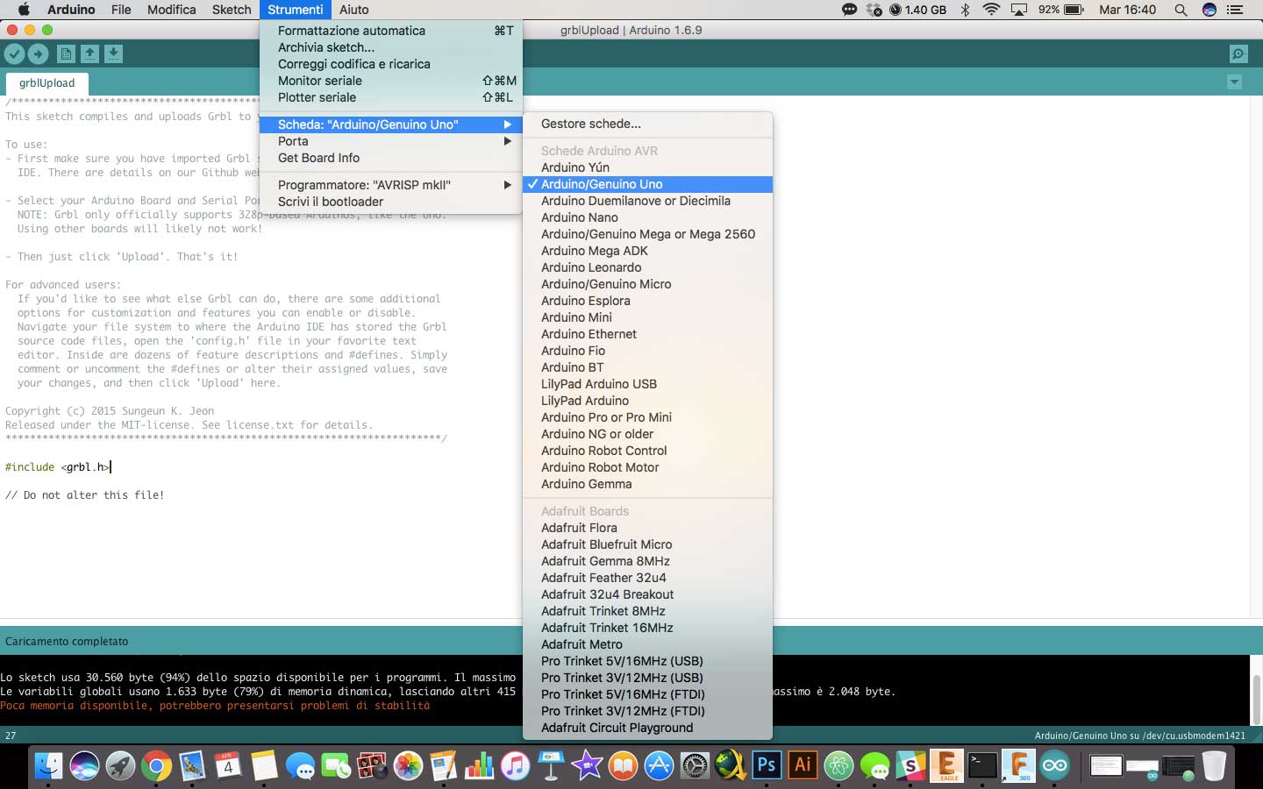Screen dimensions: 1263x789
Task: Open EAGLE from the dock
Action: point(947,765)
